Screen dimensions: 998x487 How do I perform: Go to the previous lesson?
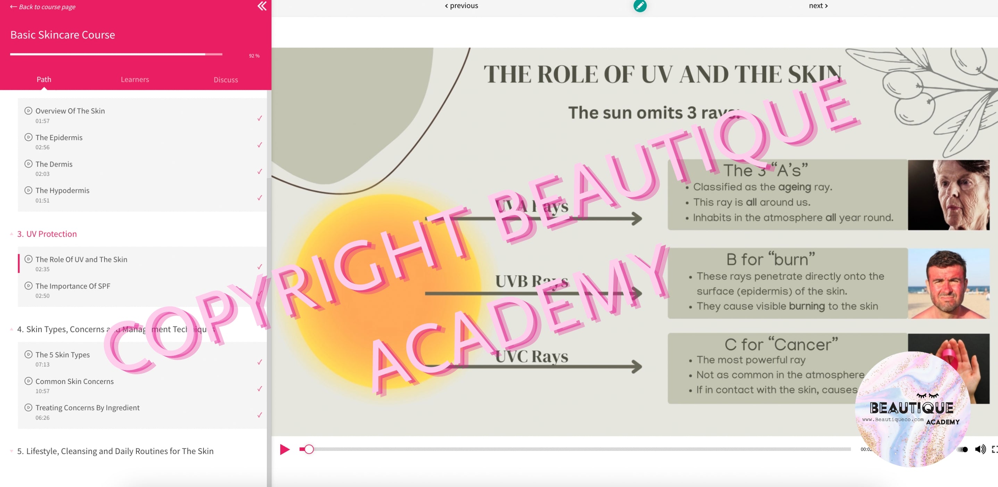click(461, 6)
